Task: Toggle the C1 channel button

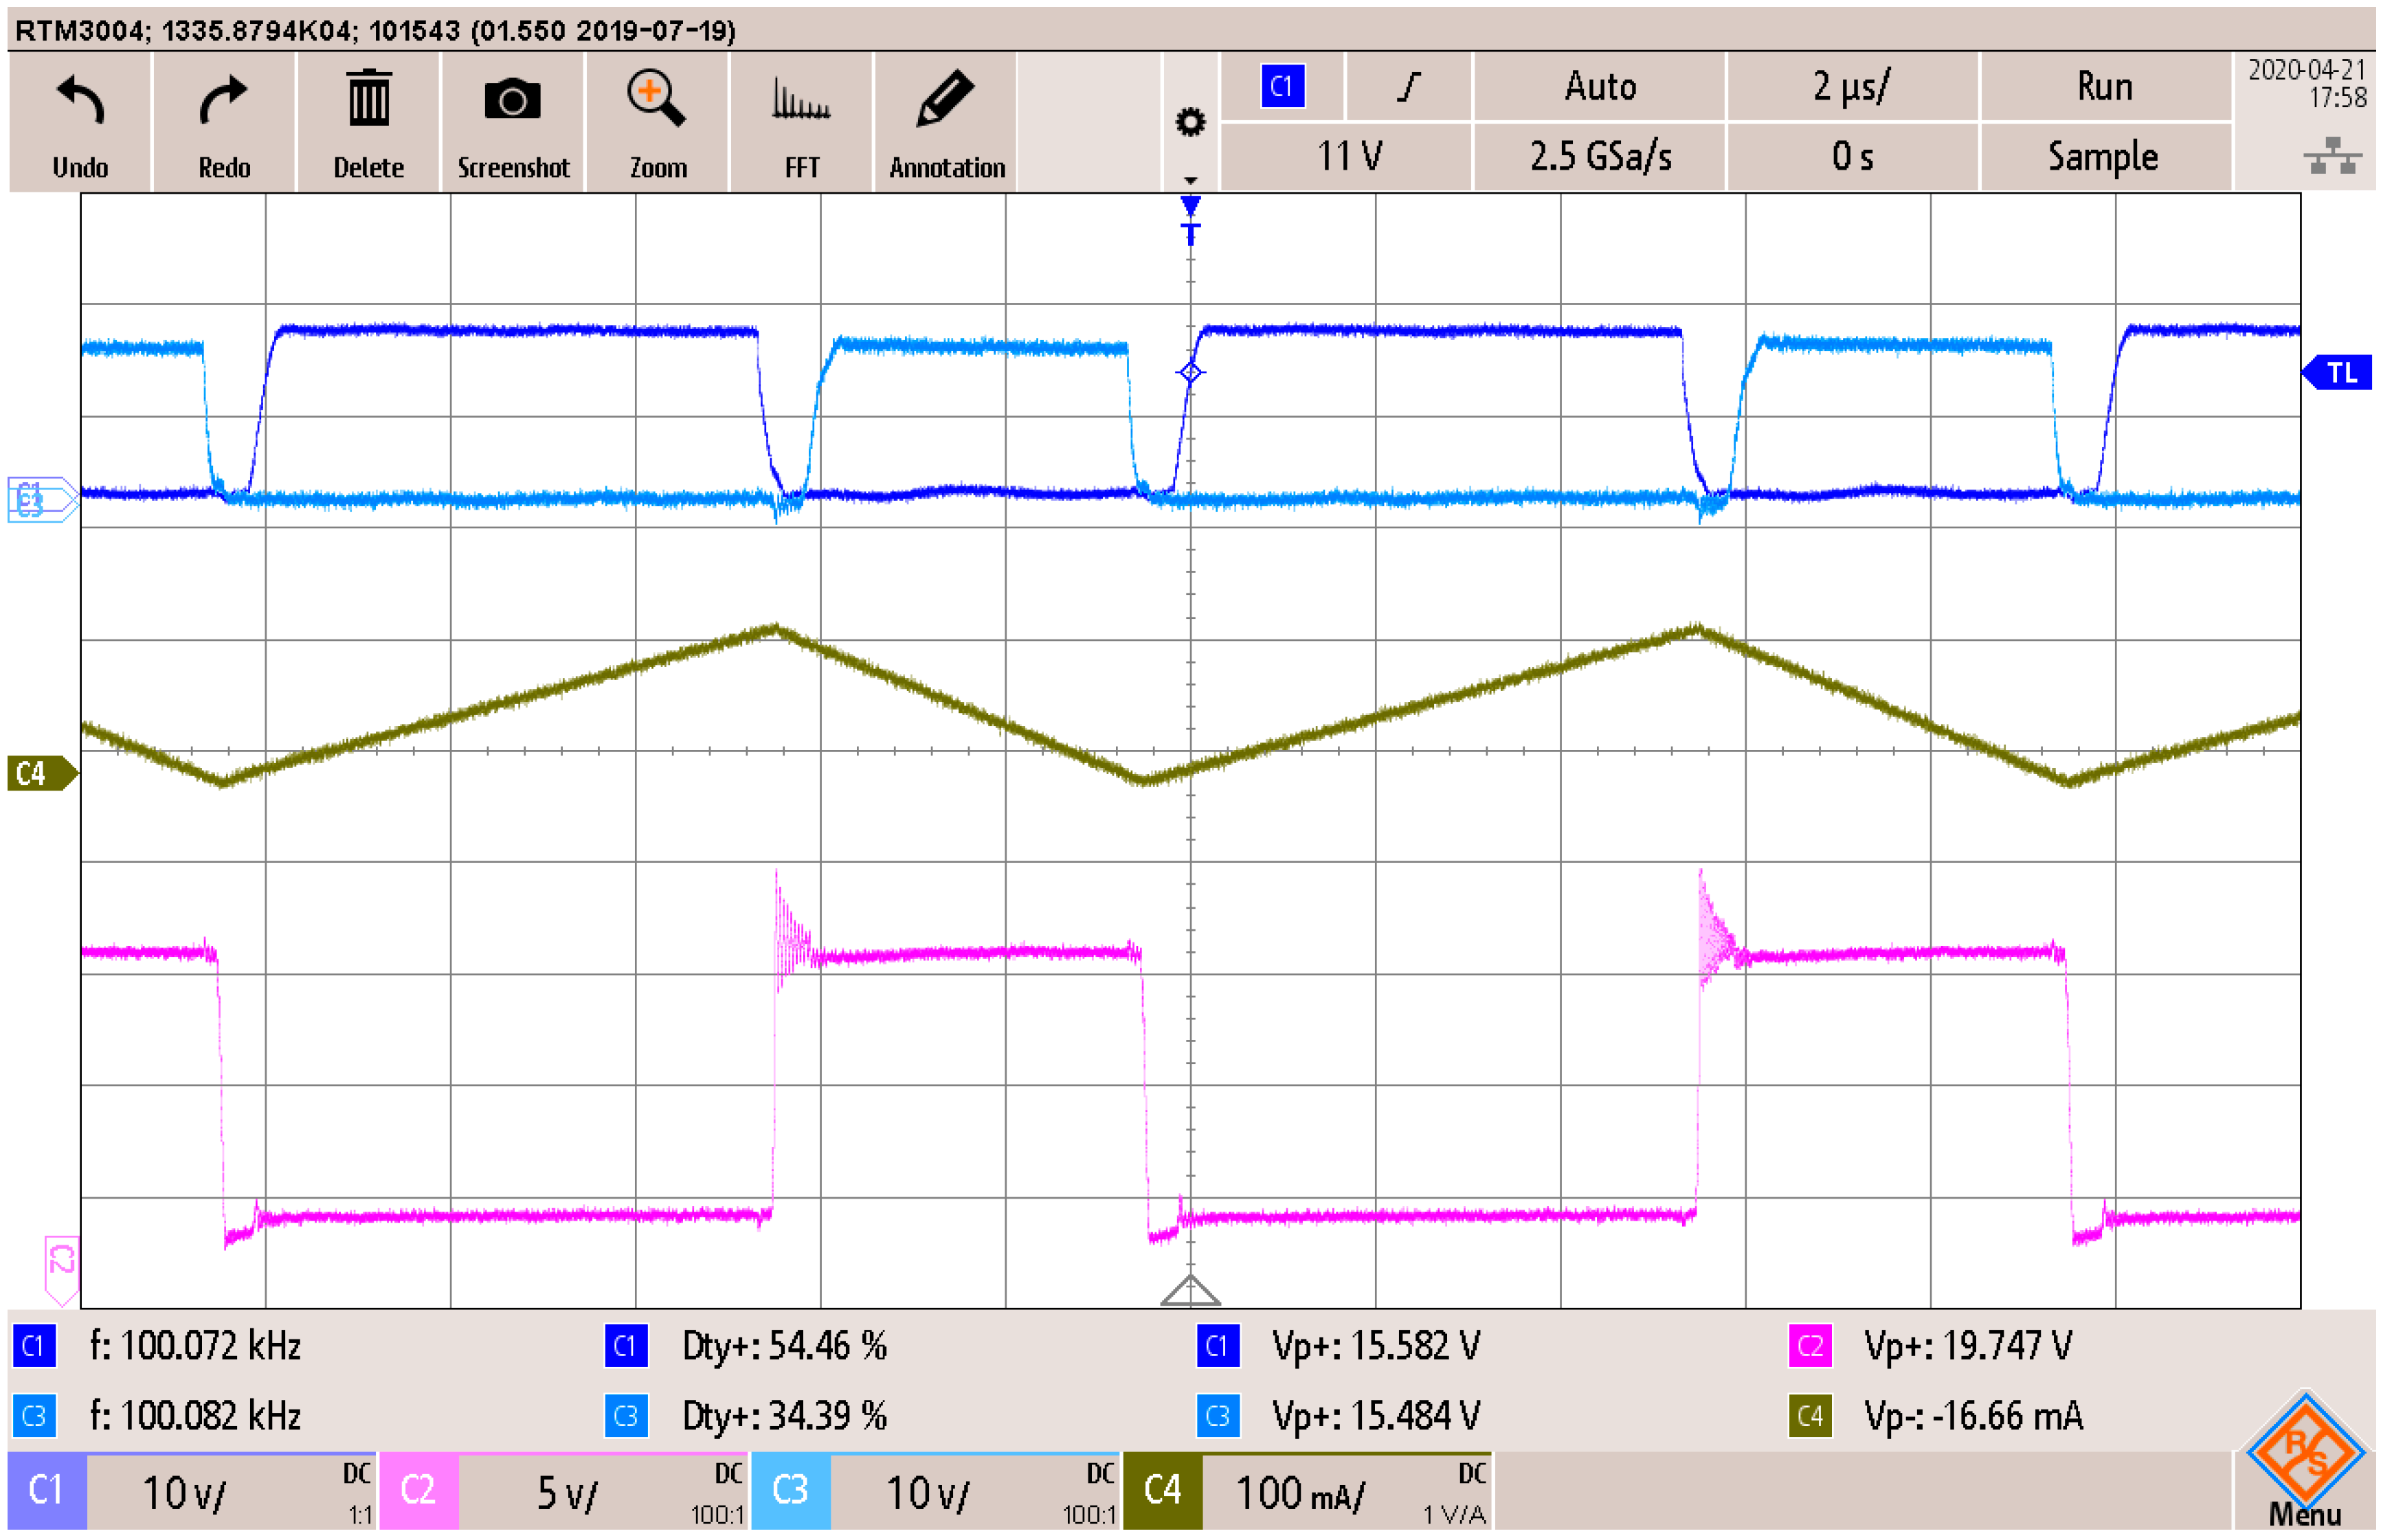Action: pyautogui.click(x=46, y=1490)
